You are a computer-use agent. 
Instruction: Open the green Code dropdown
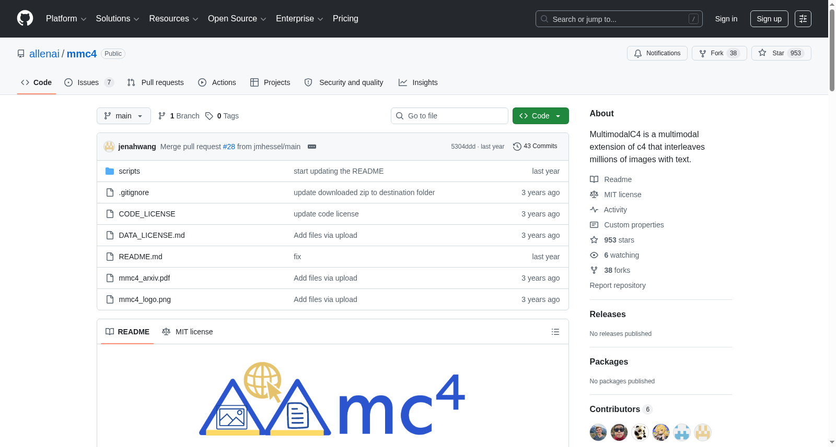[541, 116]
